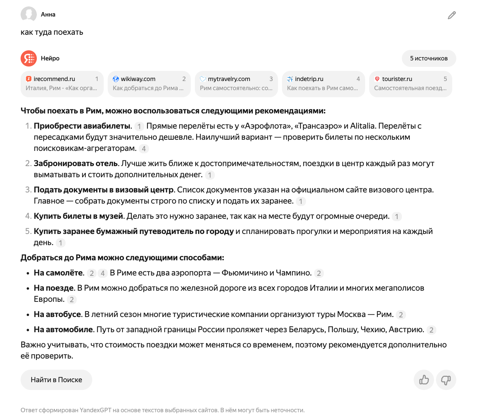Click the tourister.ru site icon
Screen dimensions: 487x420
(x=377, y=79)
